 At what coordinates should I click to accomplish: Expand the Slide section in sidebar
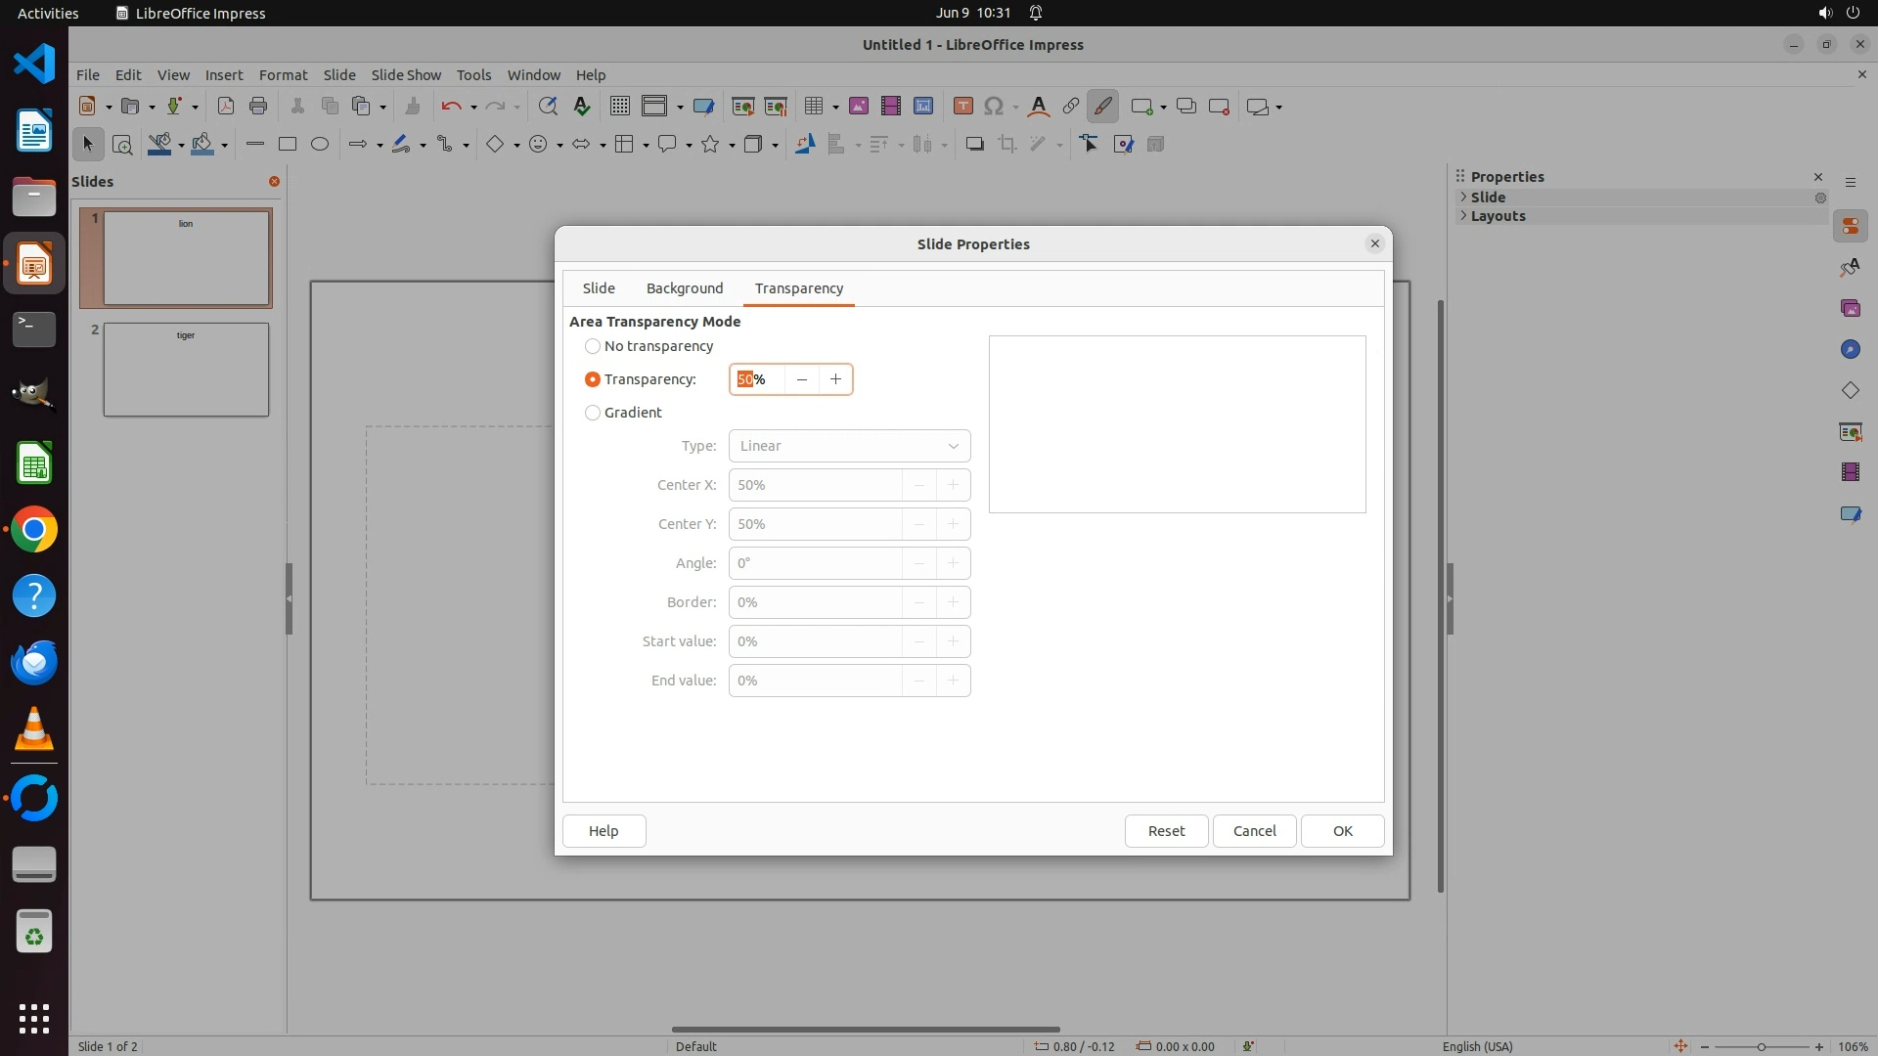point(1488,198)
